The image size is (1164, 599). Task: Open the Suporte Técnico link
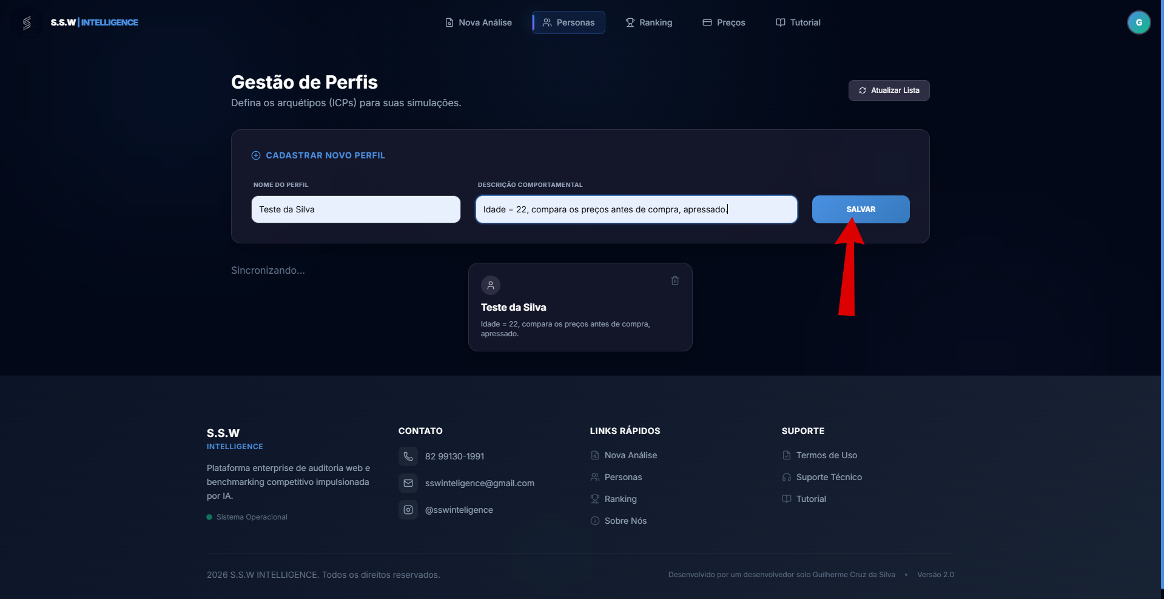pyautogui.click(x=829, y=477)
